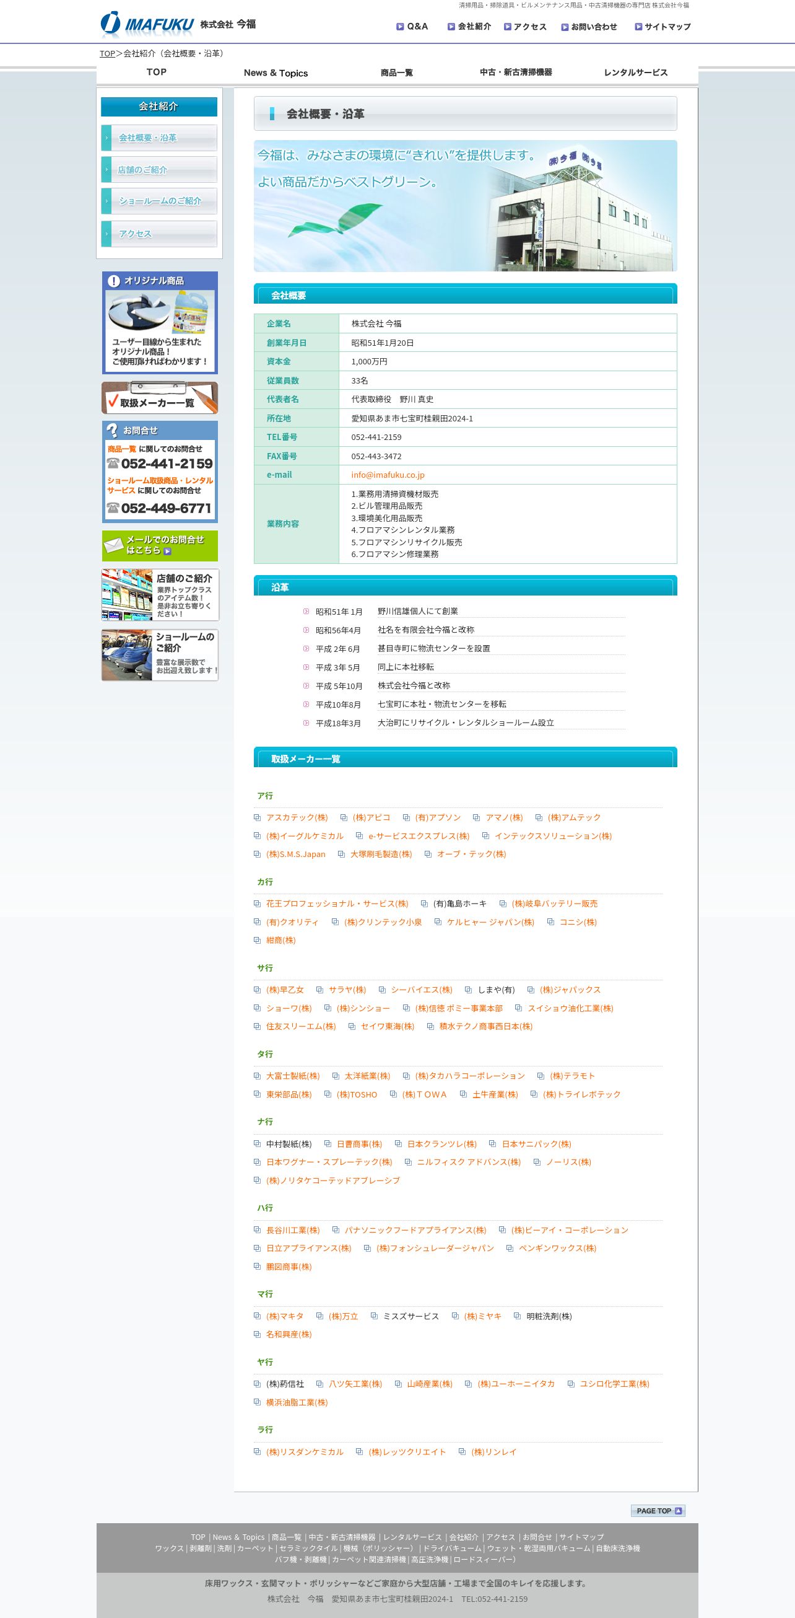
Task: Select the 商品一覧 navigation tab
Action: (396, 73)
